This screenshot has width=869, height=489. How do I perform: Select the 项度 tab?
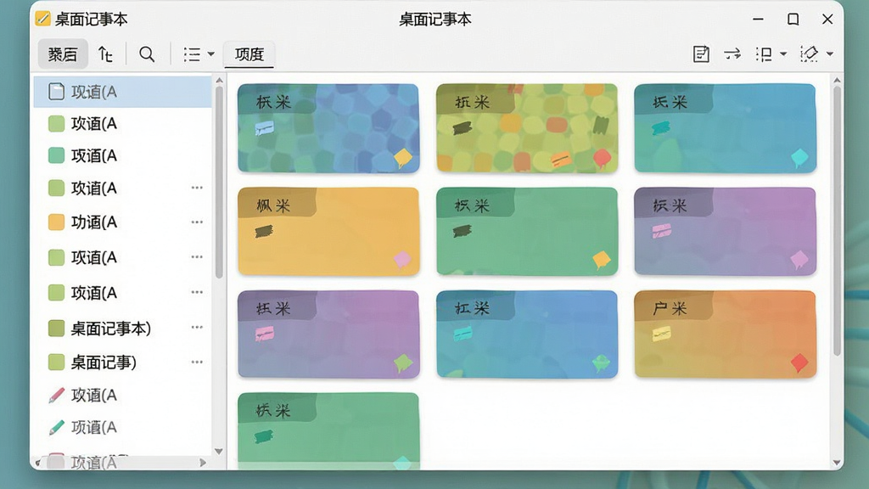pyautogui.click(x=249, y=54)
